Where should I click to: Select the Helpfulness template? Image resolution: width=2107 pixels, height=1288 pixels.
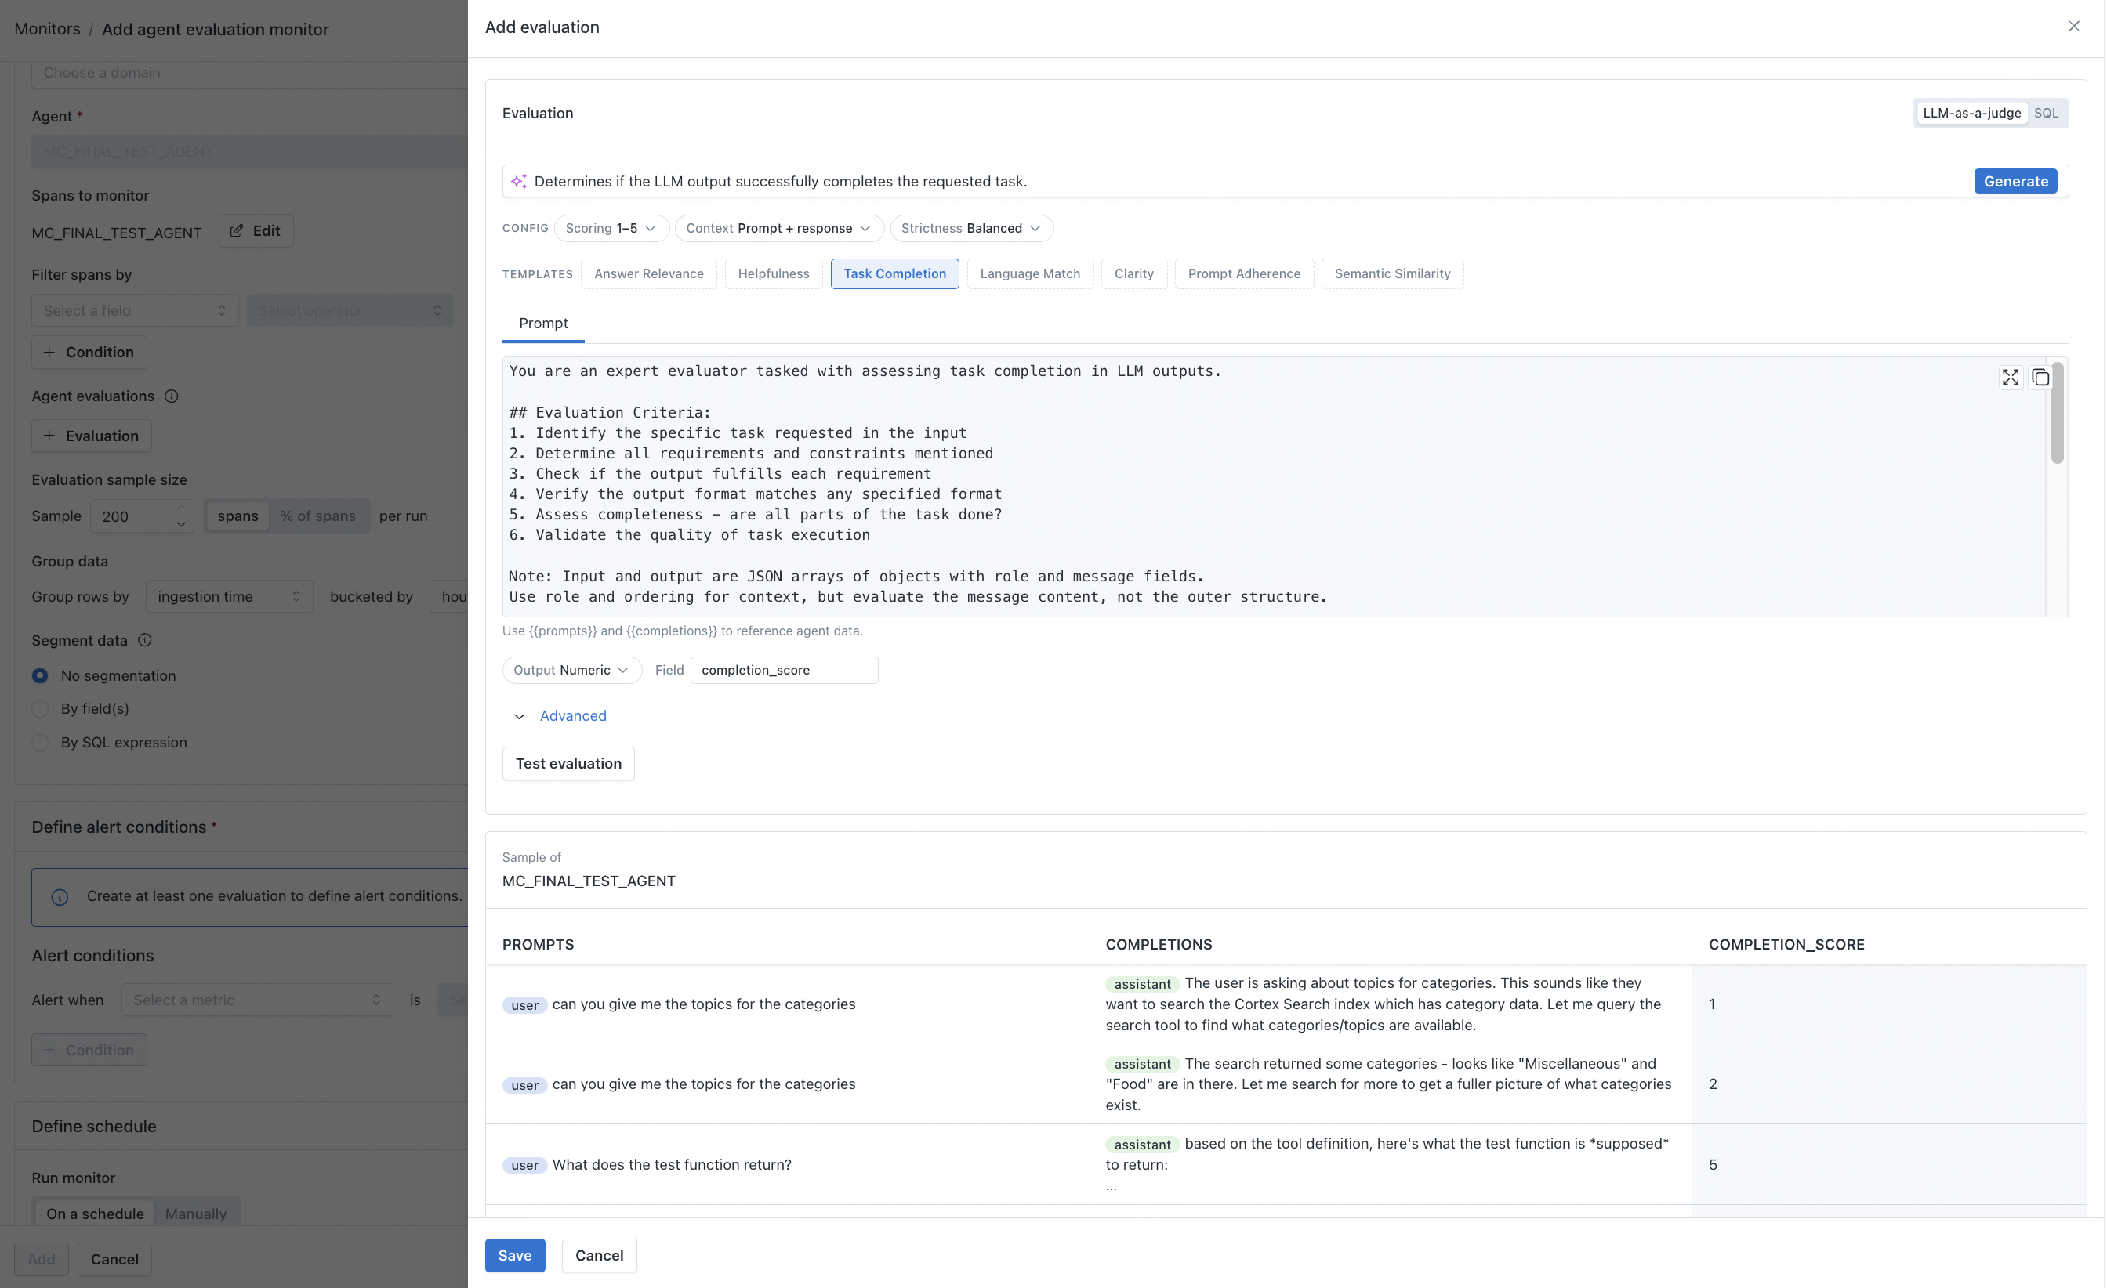click(x=773, y=273)
